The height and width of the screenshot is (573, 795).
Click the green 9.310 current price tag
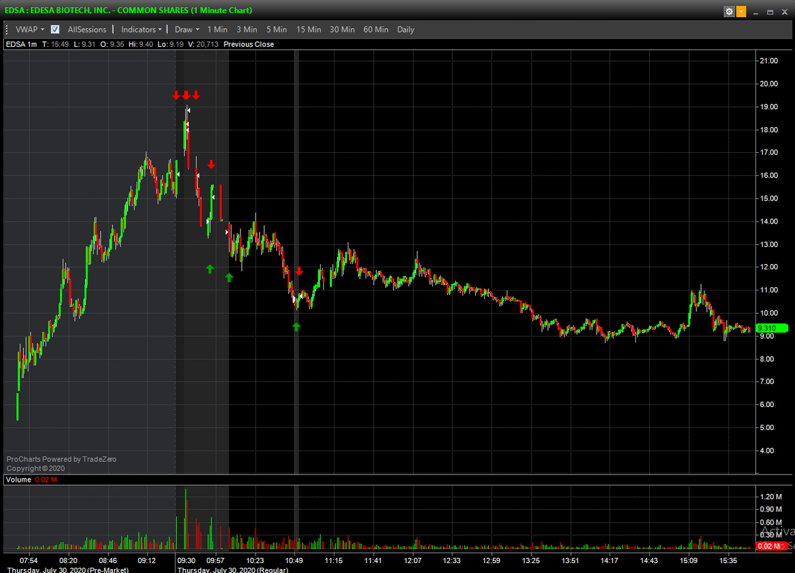point(771,328)
